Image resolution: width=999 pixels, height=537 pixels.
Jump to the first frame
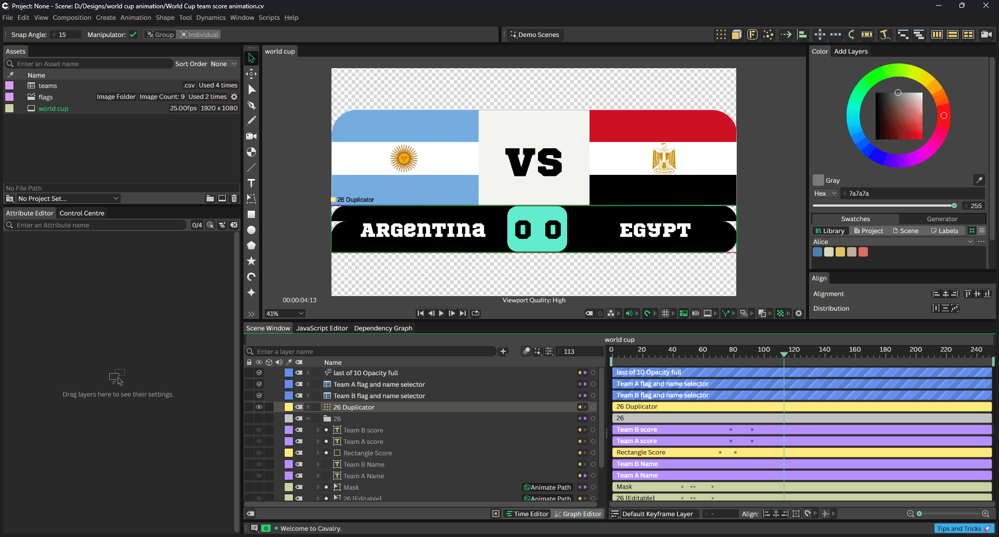tap(420, 313)
